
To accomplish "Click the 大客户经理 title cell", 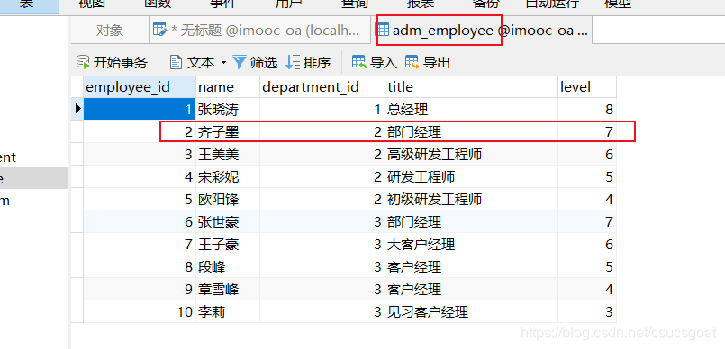I will pos(471,244).
